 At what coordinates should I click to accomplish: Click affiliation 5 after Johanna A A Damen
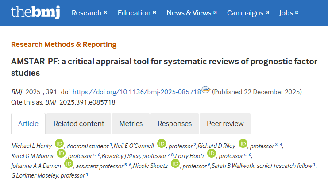pyautogui.click(x=126, y=164)
